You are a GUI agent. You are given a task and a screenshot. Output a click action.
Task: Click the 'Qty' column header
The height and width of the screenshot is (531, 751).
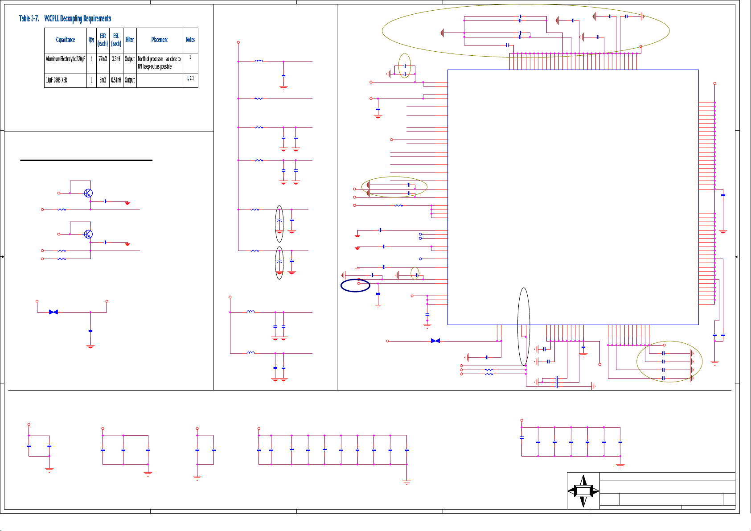point(91,40)
